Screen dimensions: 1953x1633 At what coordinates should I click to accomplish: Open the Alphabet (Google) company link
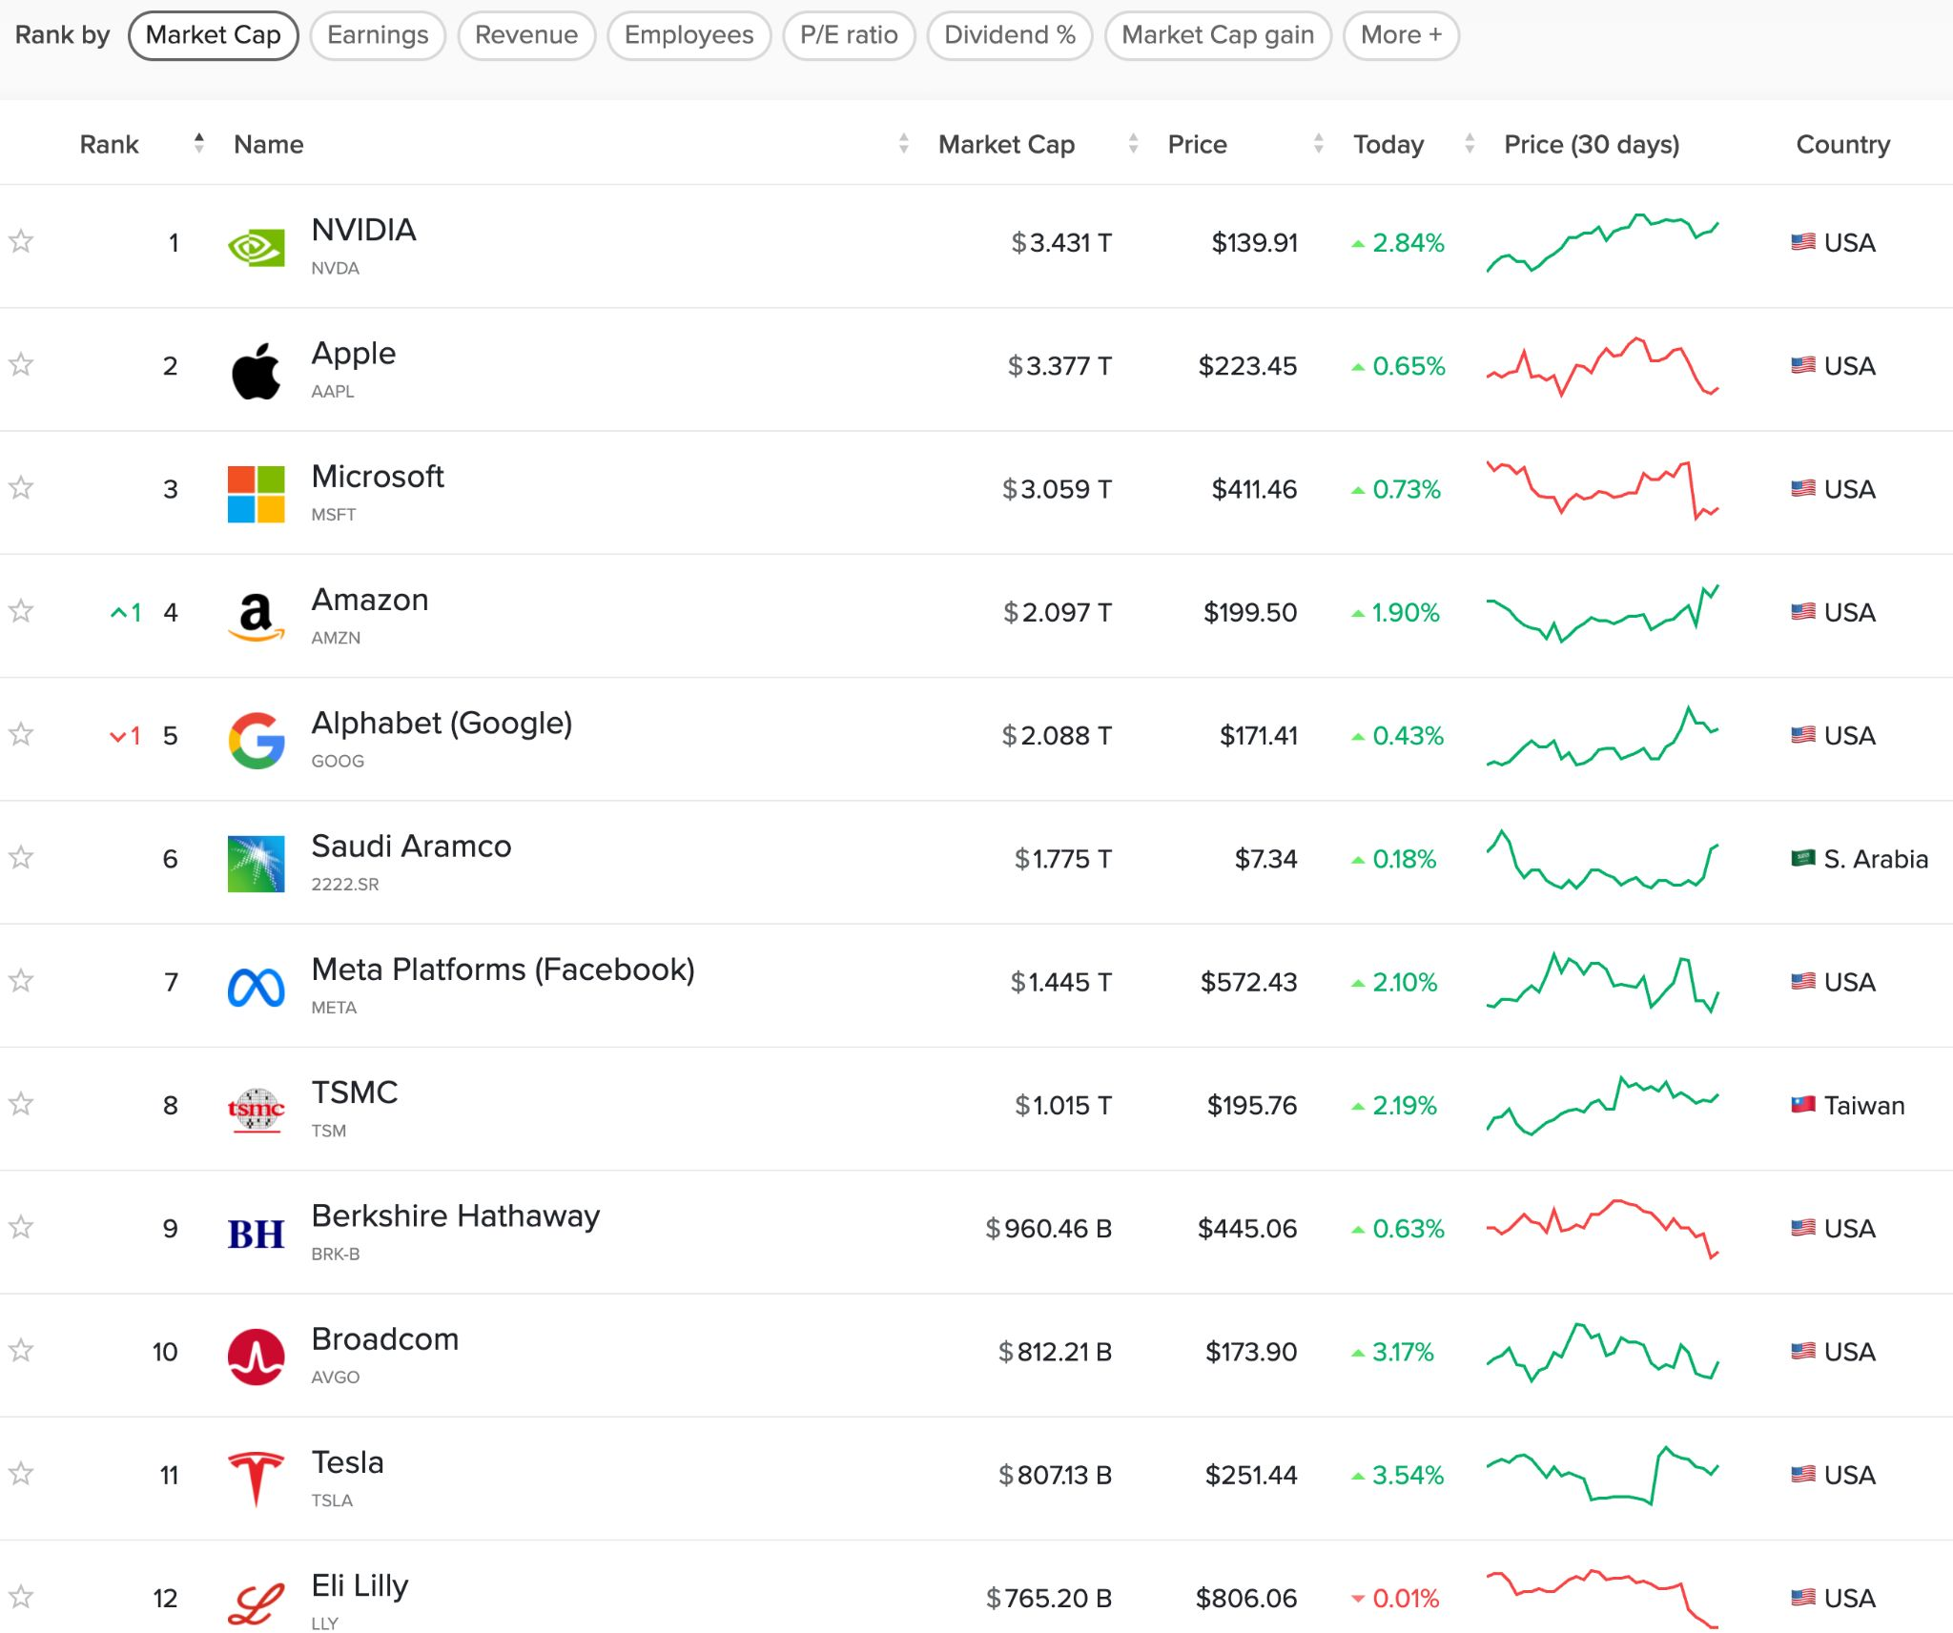442,723
